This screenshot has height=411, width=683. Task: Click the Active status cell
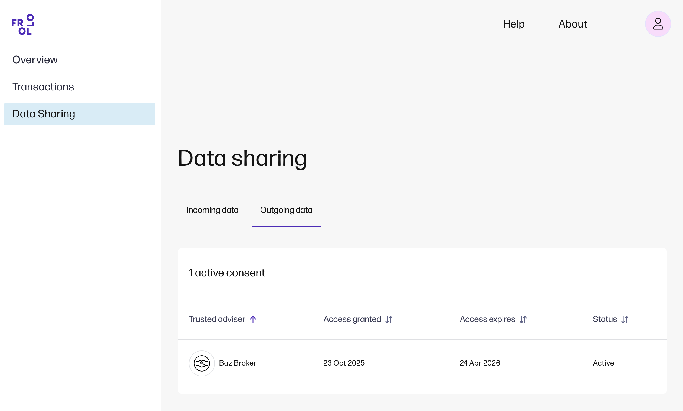point(603,363)
